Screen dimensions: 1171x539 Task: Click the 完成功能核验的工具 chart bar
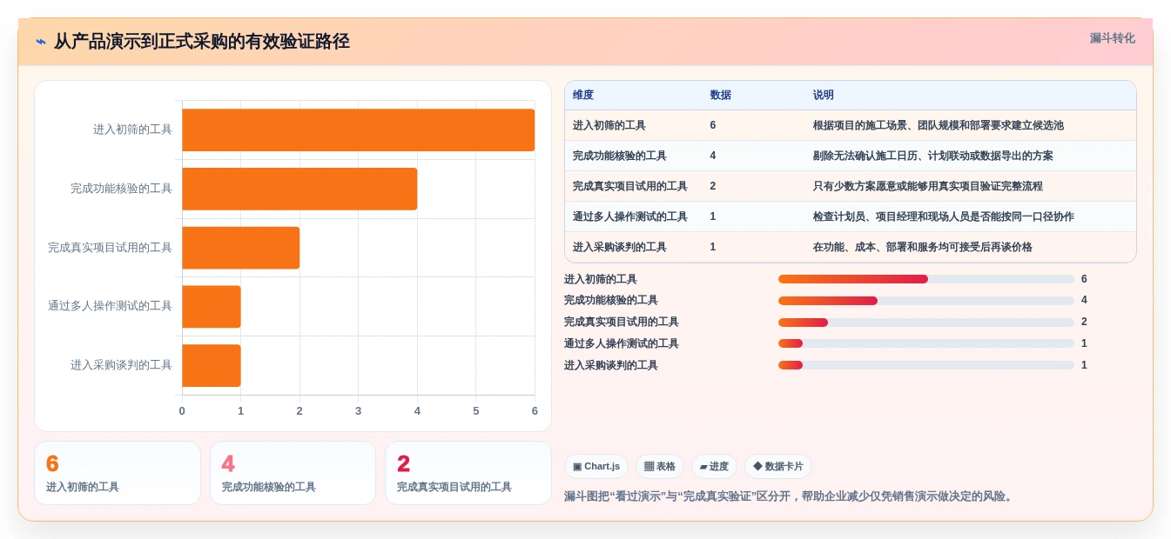299,189
